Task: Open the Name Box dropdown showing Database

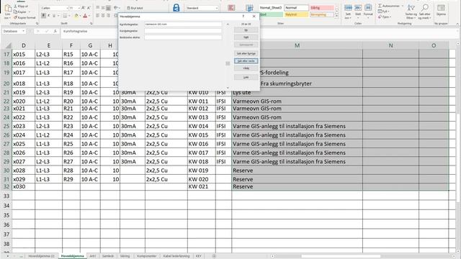Action: (x=24, y=31)
